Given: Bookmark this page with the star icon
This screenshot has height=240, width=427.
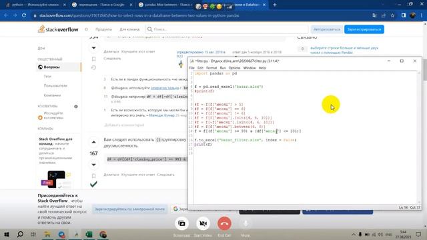Looking at the screenshot, I should pos(392,15).
